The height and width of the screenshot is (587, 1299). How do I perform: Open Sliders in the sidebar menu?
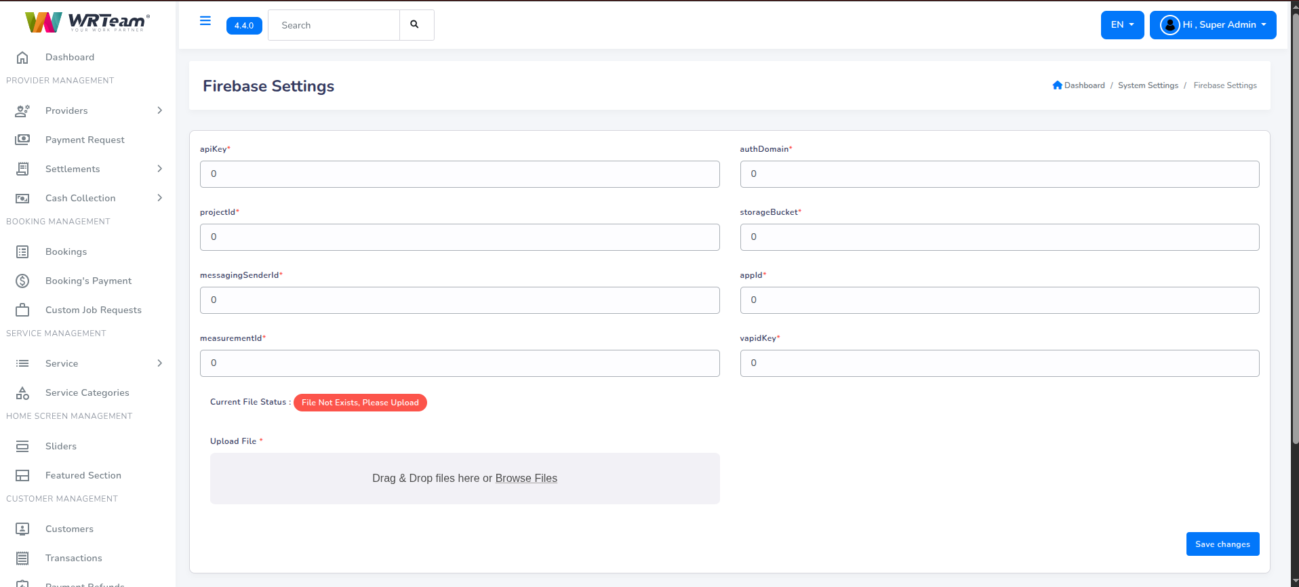(x=61, y=446)
